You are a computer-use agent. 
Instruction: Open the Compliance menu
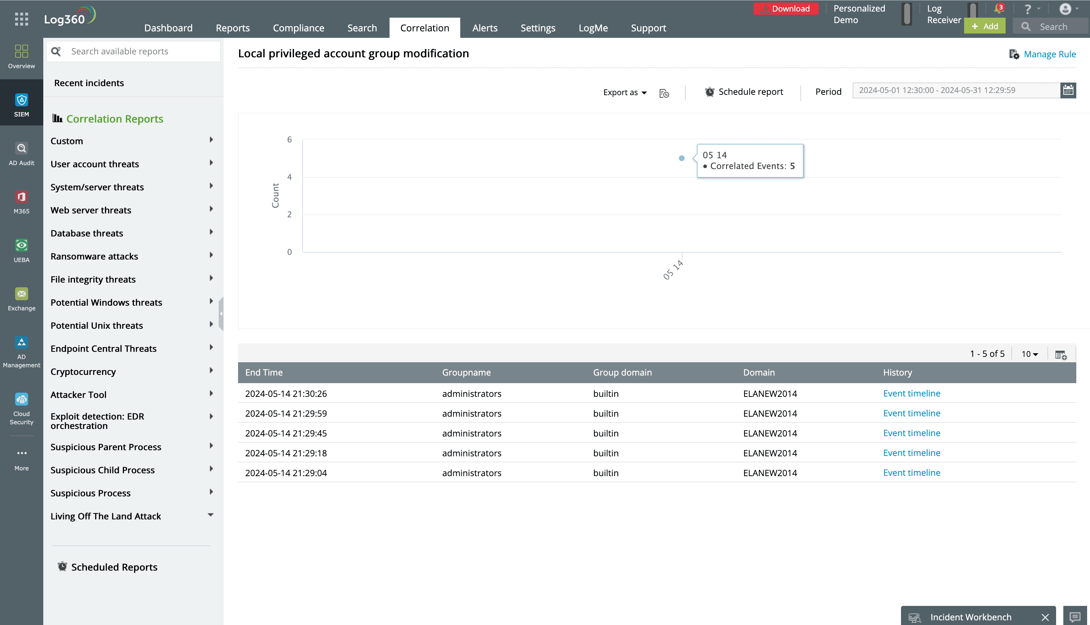click(299, 27)
